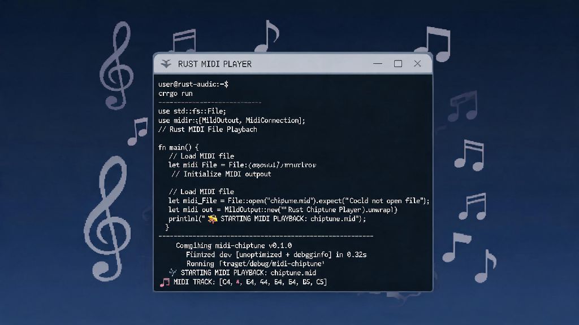
Task: Maximize the Rust MIDI Player window
Action: tap(397, 64)
